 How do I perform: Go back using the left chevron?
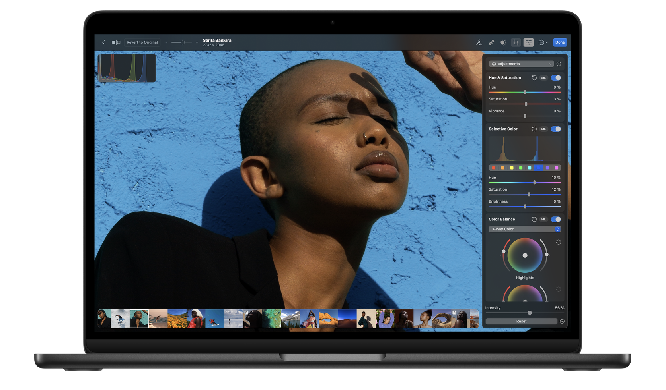click(103, 42)
